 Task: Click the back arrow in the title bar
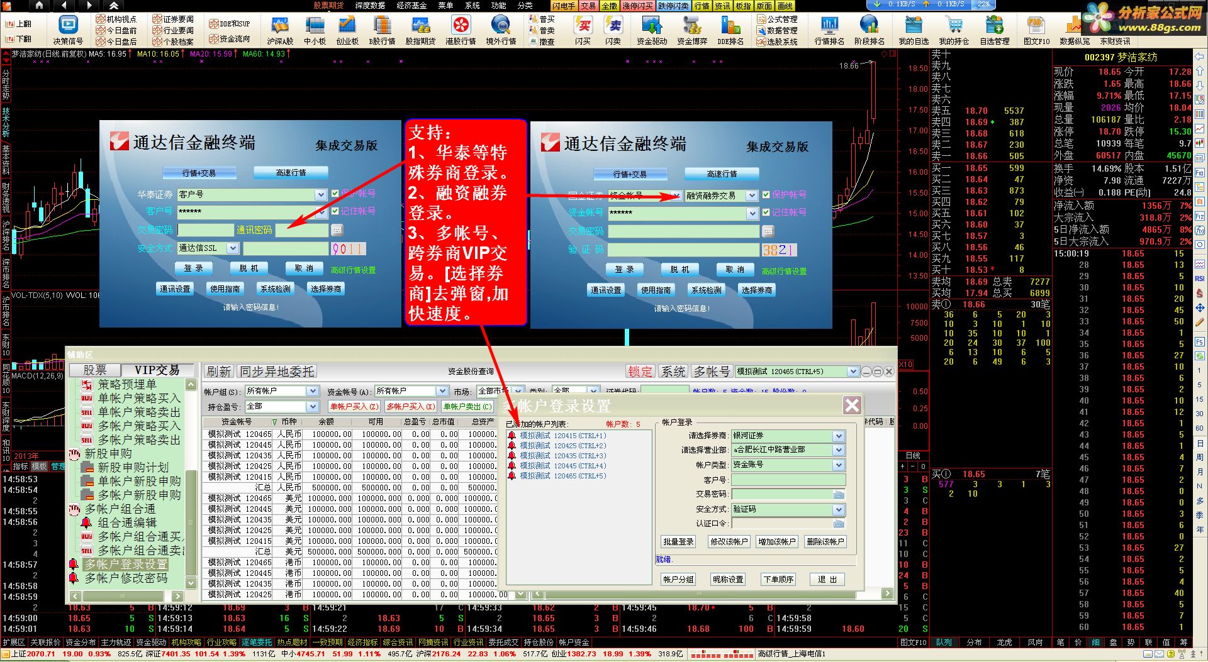tap(64, 5)
